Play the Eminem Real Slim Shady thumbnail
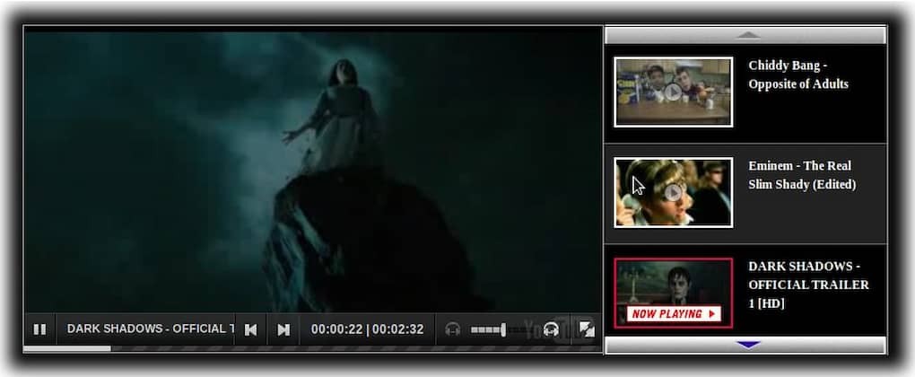Viewport: 915px width, 377px height. coord(674,192)
